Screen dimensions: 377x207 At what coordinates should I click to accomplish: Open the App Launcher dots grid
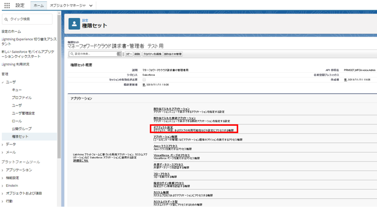pos(7,5)
